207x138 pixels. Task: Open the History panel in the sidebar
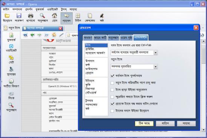(11, 83)
